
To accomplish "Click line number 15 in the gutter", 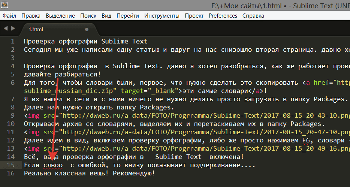I will point(11,165).
